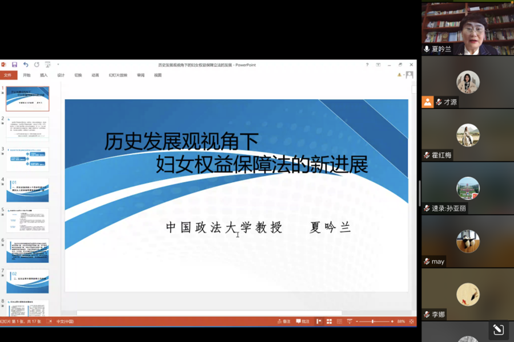Switch to Reading view

point(339,321)
